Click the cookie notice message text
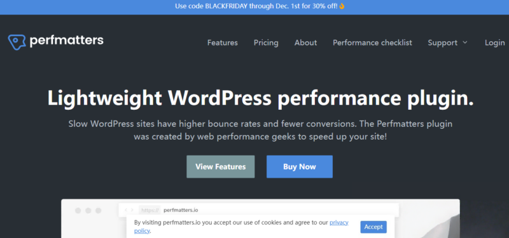The width and height of the screenshot is (509, 238). click(x=241, y=227)
